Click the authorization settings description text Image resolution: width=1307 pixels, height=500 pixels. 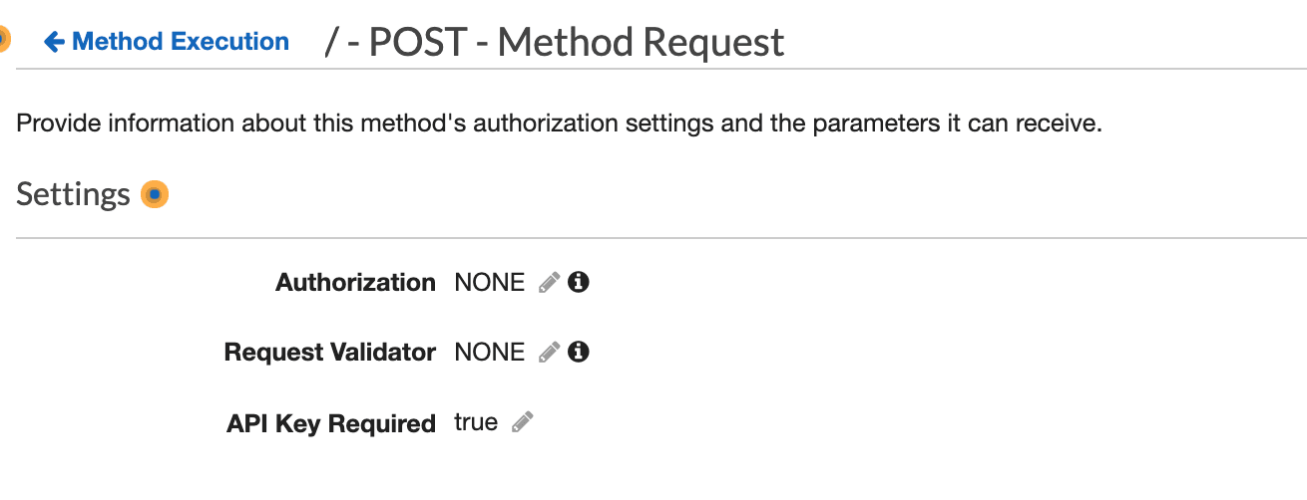pos(559,125)
